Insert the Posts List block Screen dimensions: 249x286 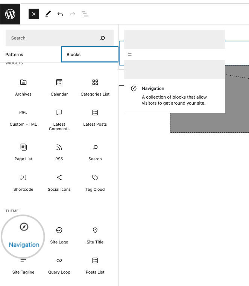tap(95, 266)
